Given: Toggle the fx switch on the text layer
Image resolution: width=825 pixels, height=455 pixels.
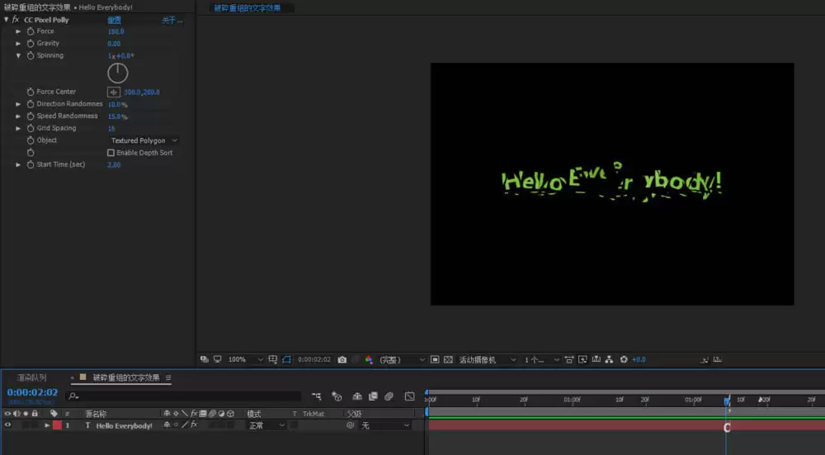Looking at the screenshot, I should [194, 424].
